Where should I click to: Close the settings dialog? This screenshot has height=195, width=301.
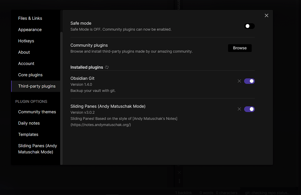(266, 15)
